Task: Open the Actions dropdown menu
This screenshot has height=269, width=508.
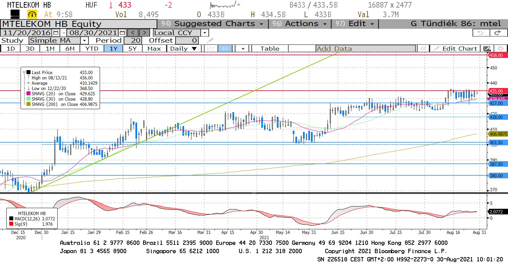Action: [x=299, y=24]
